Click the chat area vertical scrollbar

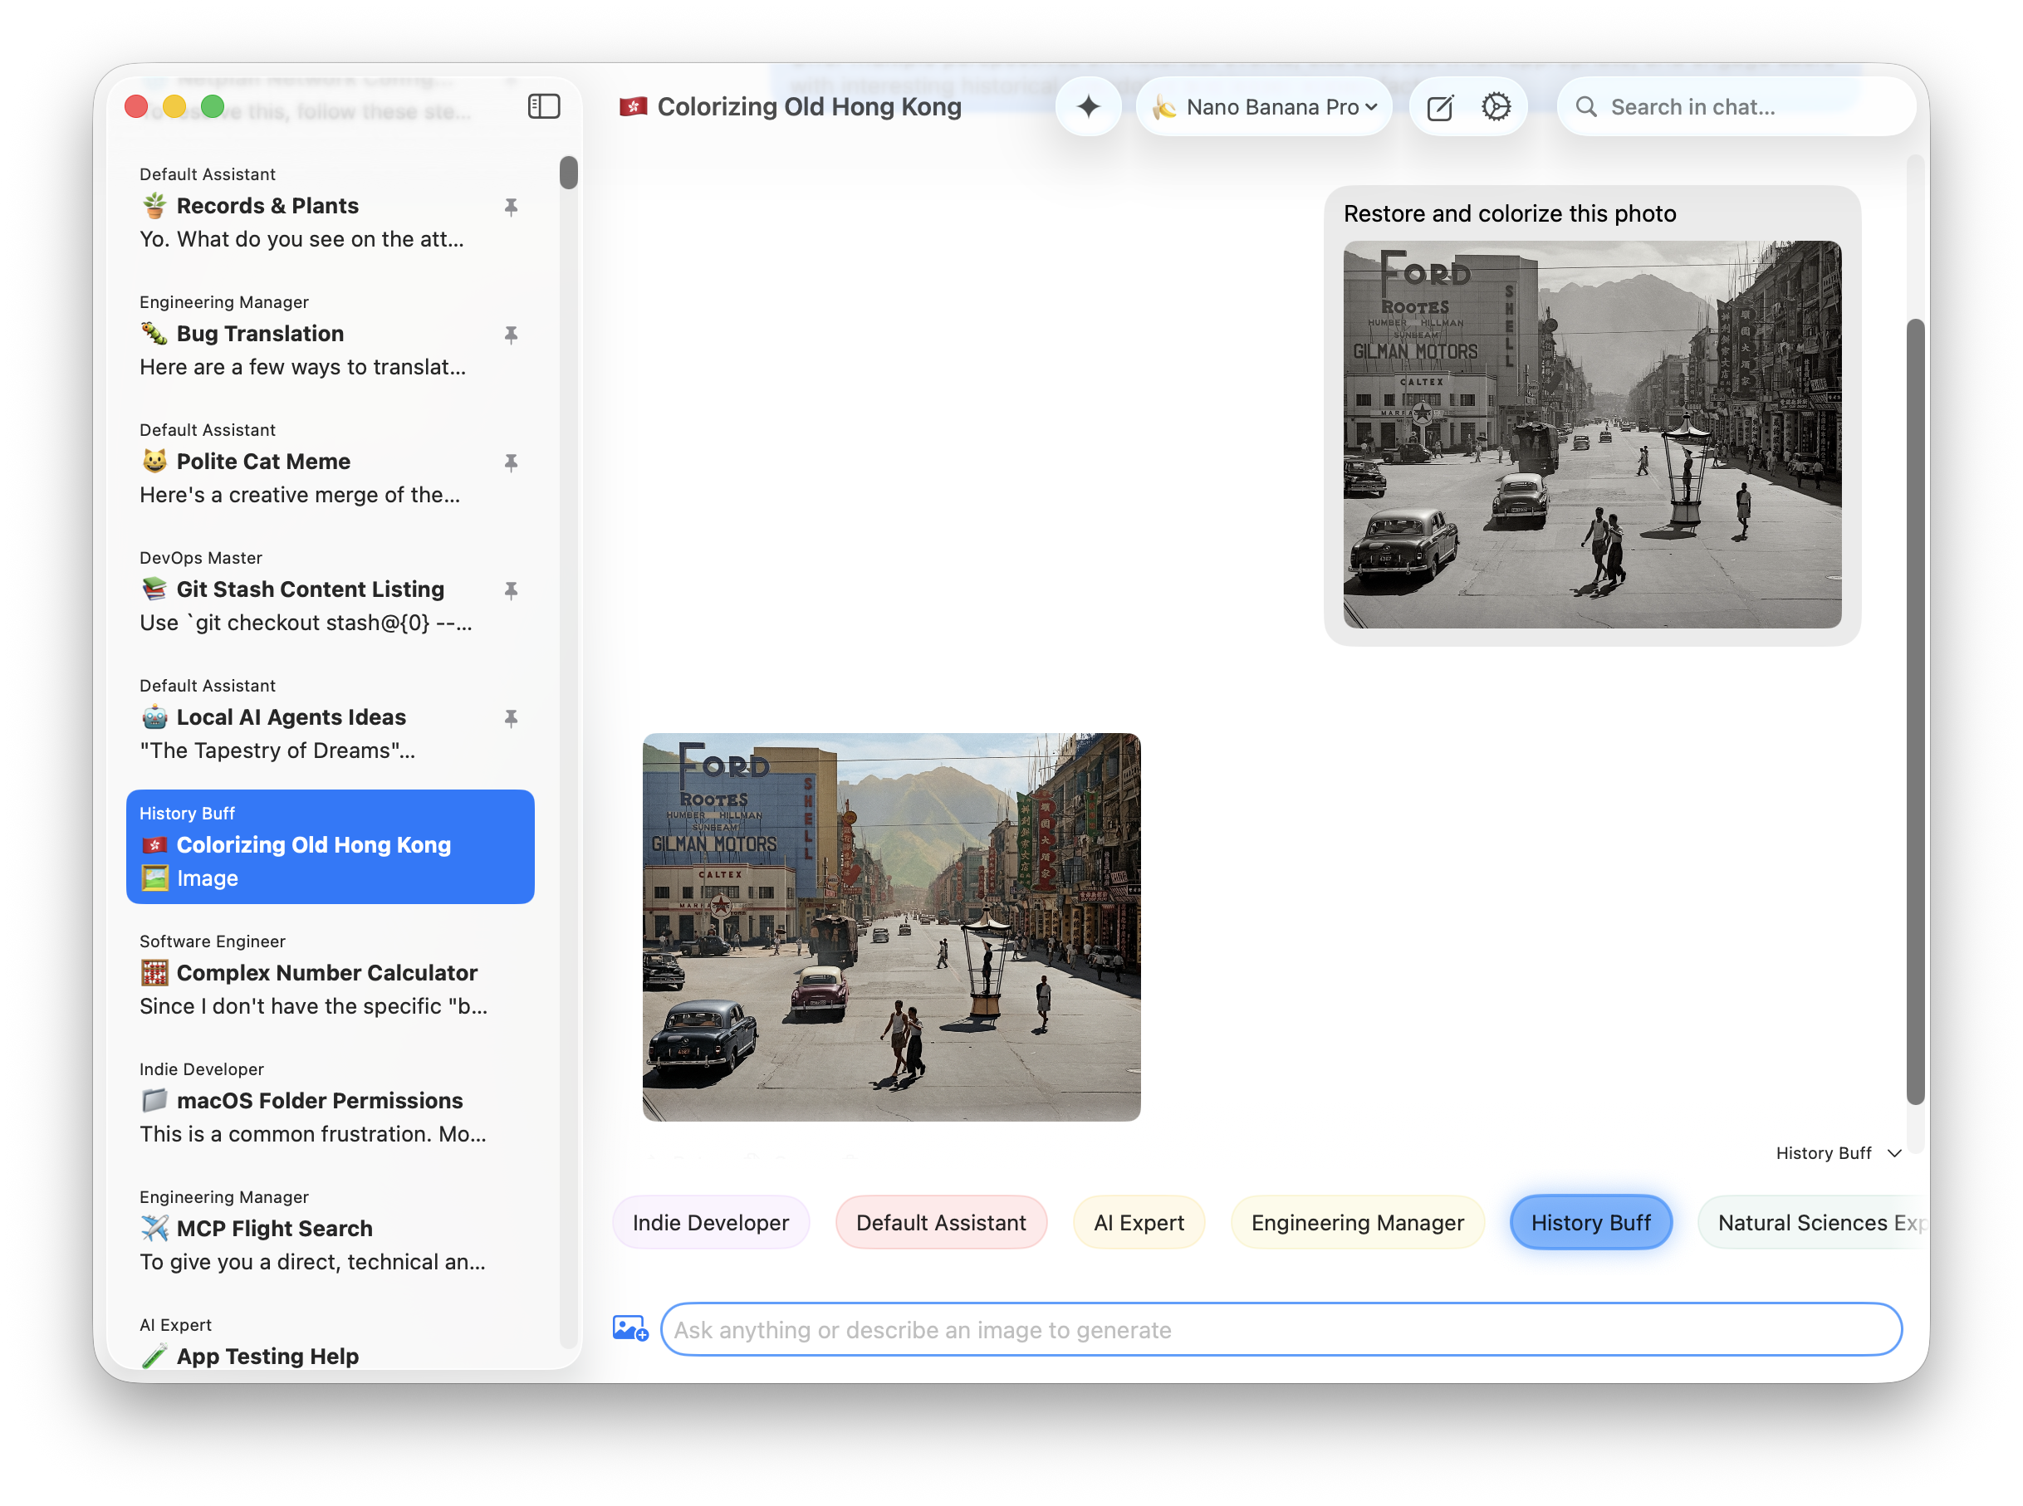(1914, 711)
